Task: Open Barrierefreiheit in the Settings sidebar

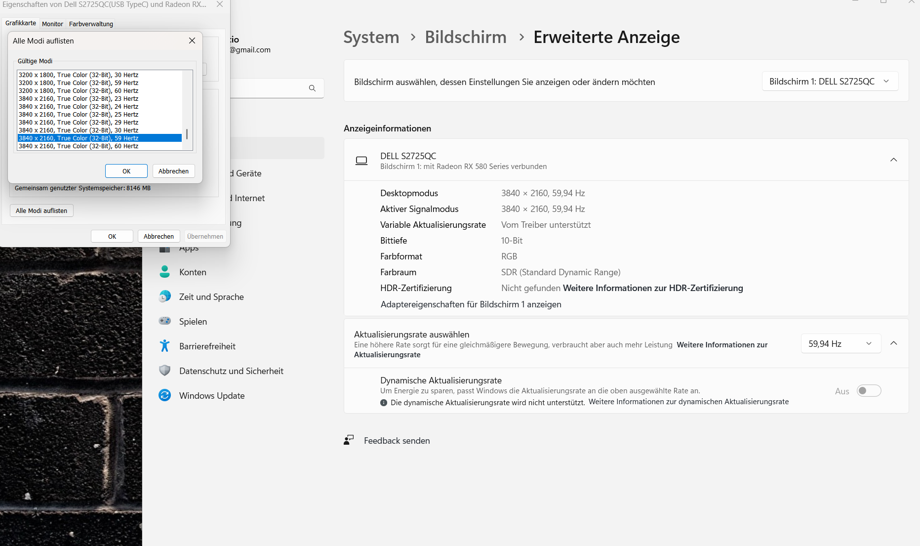Action: pos(207,346)
